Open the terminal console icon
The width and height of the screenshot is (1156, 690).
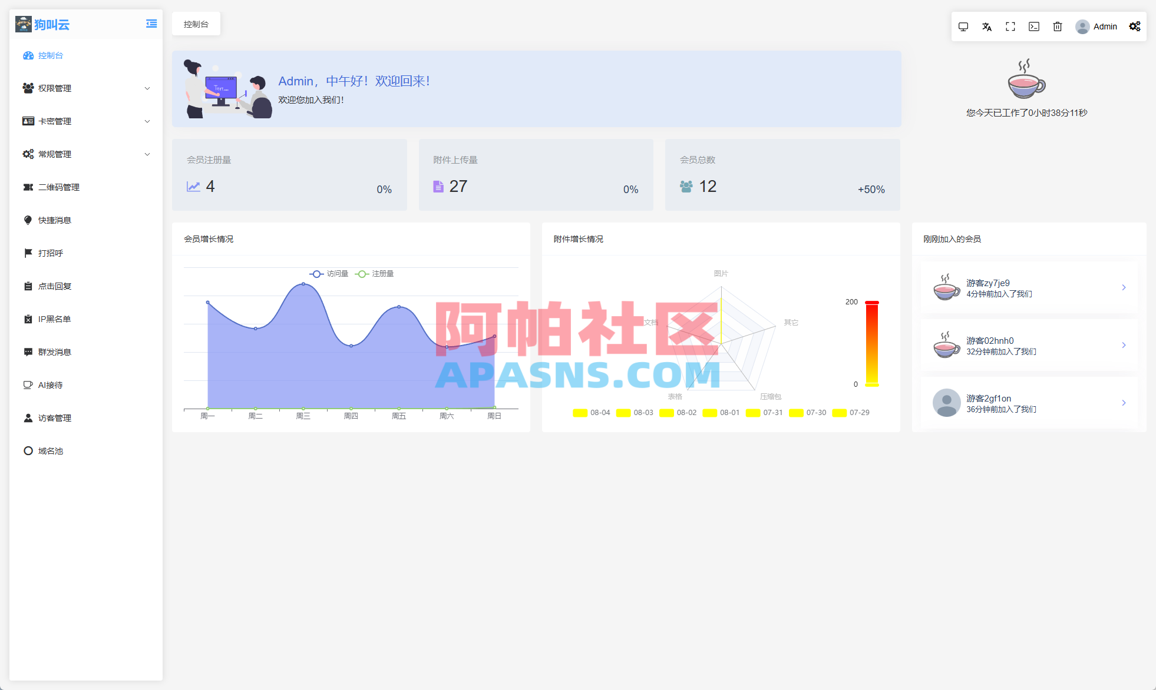pyautogui.click(x=1034, y=26)
